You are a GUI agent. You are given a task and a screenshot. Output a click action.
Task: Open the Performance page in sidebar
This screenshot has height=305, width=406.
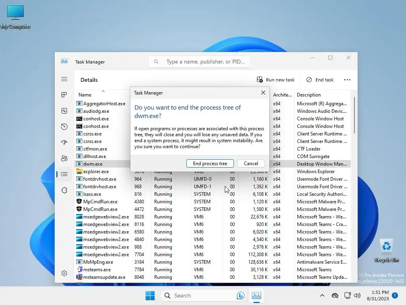pyautogui.click(x=64, y=111)
